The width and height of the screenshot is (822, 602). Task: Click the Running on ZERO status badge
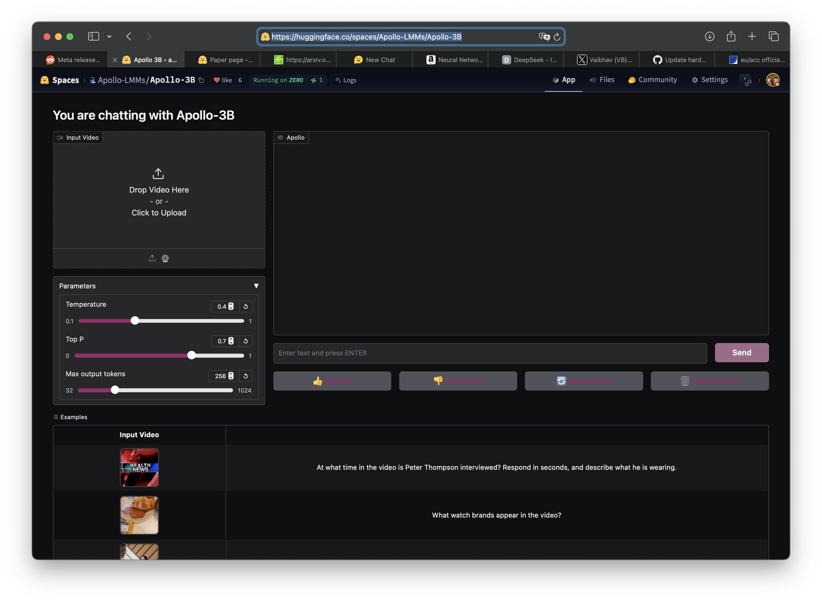pos(278,80)
